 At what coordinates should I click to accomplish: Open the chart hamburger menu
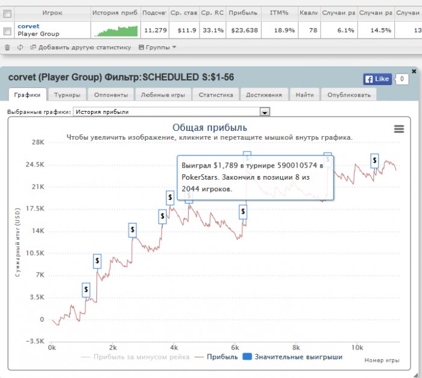398,129
